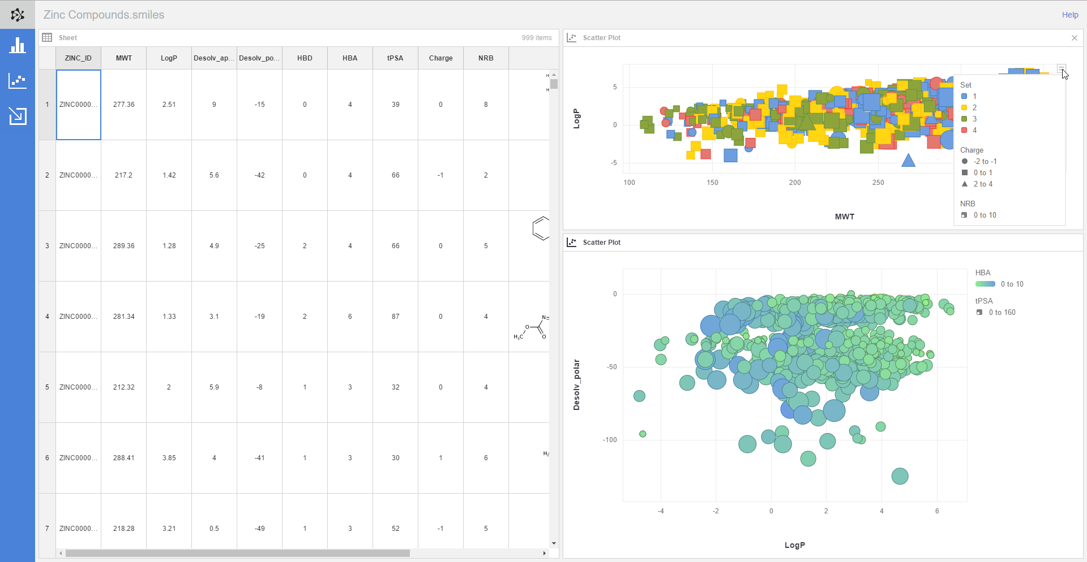Image resolution: width=1087 pixels, height=562 pixels.
Task: Open the Help link
Action: 1069,15
